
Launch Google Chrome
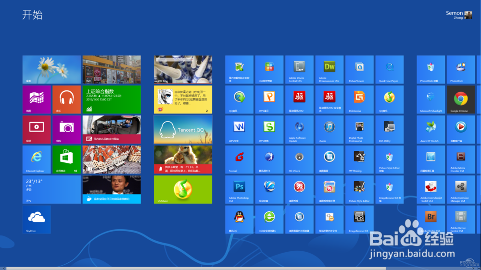(x=461, y=99)
